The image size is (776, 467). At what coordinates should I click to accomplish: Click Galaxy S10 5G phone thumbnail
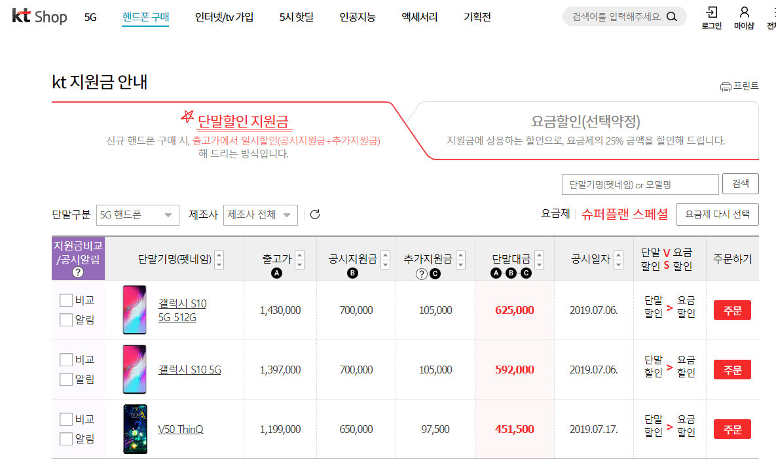pos(135,369)
